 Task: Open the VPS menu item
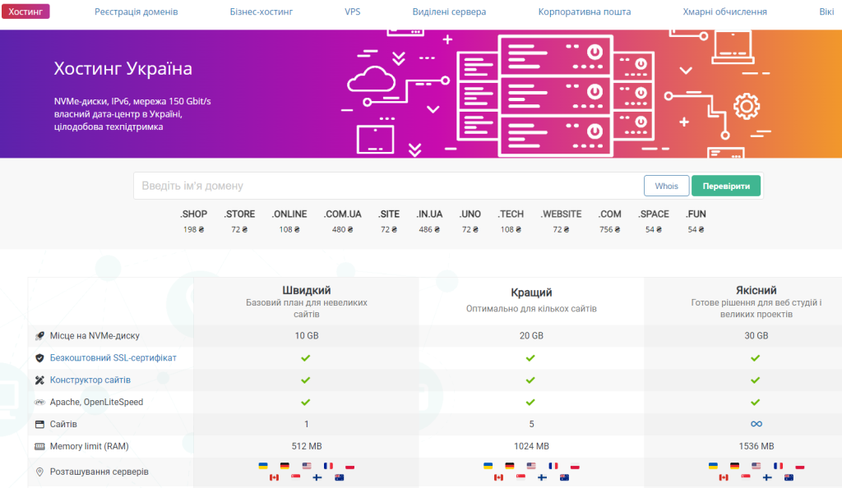(352, 12)
